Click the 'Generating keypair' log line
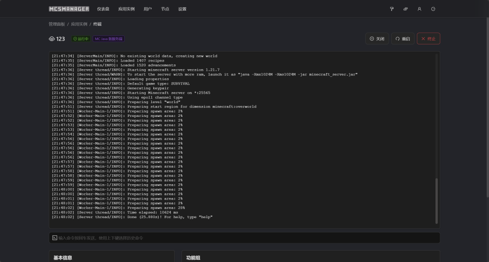The image size is (489, 262). click(x=110, y=88)
